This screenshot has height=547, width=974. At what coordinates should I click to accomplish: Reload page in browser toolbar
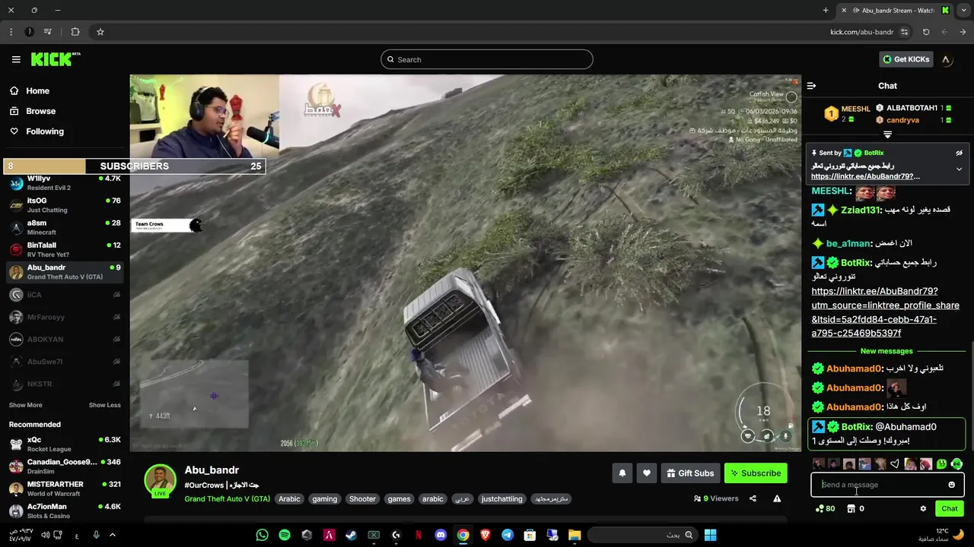tap(926, 32)
